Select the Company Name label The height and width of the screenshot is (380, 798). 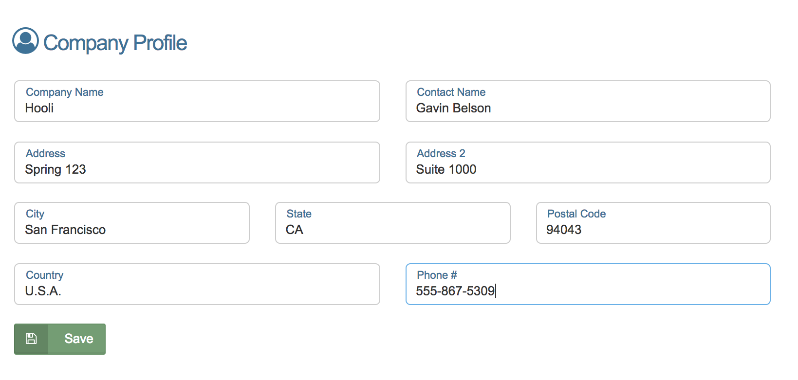click(64, 92)
